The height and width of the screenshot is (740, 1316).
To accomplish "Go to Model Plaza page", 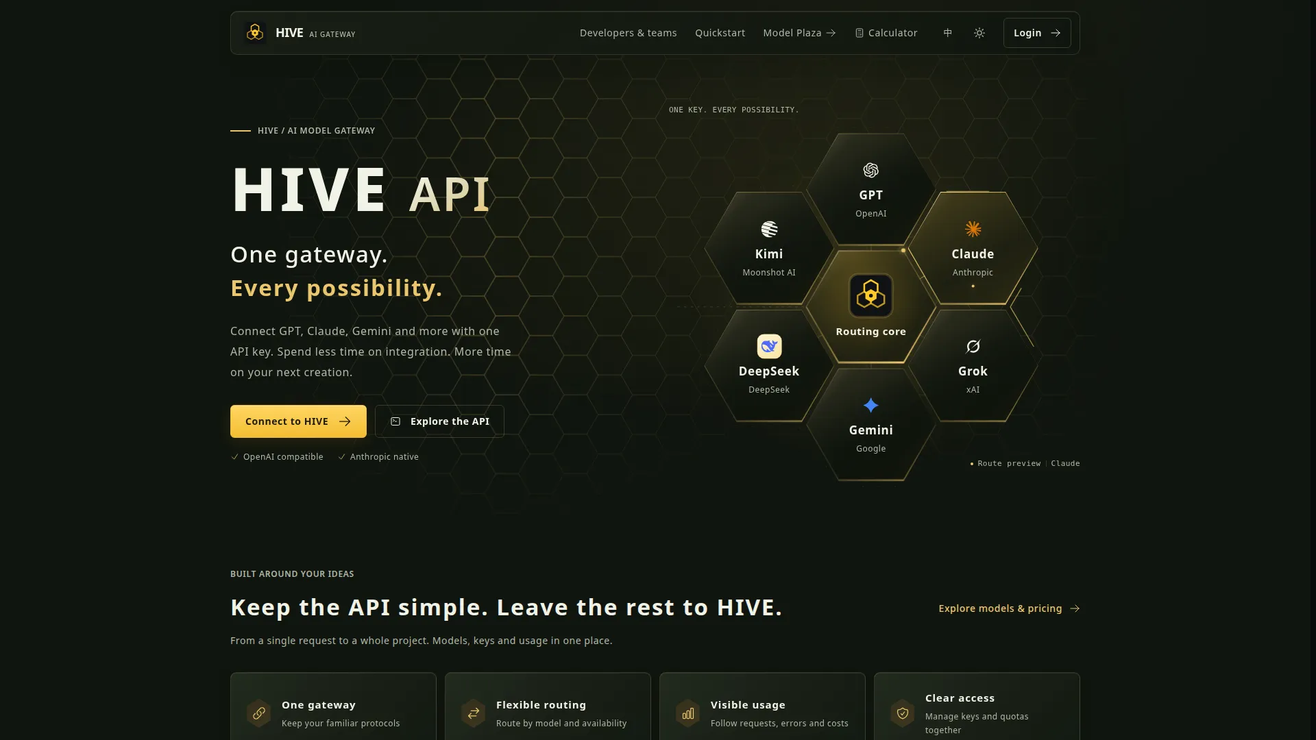I will coord(799,33).
